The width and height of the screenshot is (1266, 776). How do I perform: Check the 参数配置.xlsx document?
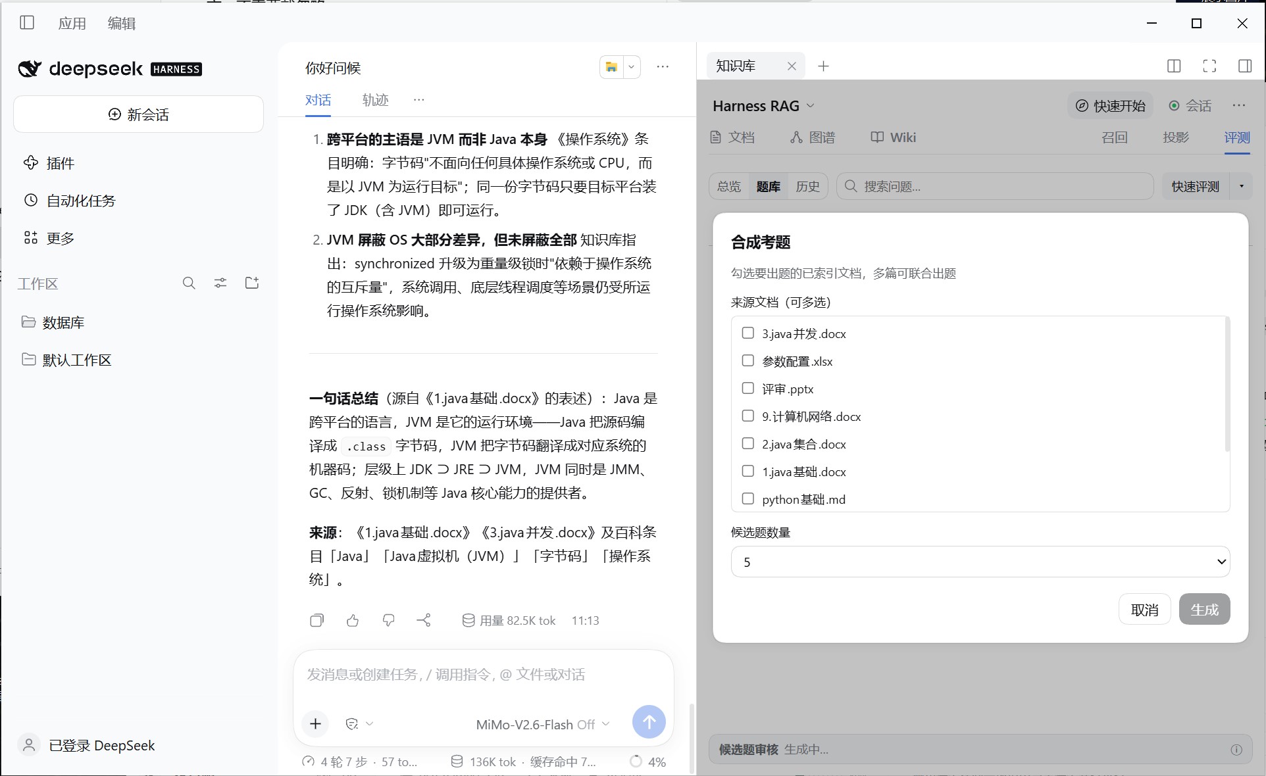tap(747, 360)
